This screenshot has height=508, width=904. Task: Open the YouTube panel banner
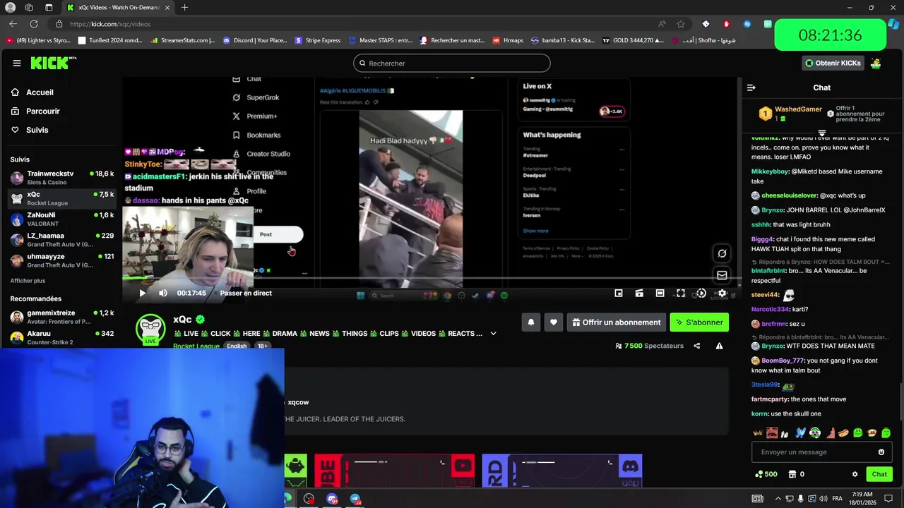coord(395,471)
